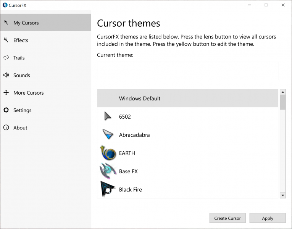This screenshot has height=229, width=292.
Task: Click the Base FX cursor icon
Action: point(108,171)
